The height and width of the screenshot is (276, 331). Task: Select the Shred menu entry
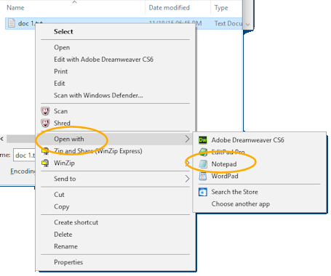(x=116, y=123)
